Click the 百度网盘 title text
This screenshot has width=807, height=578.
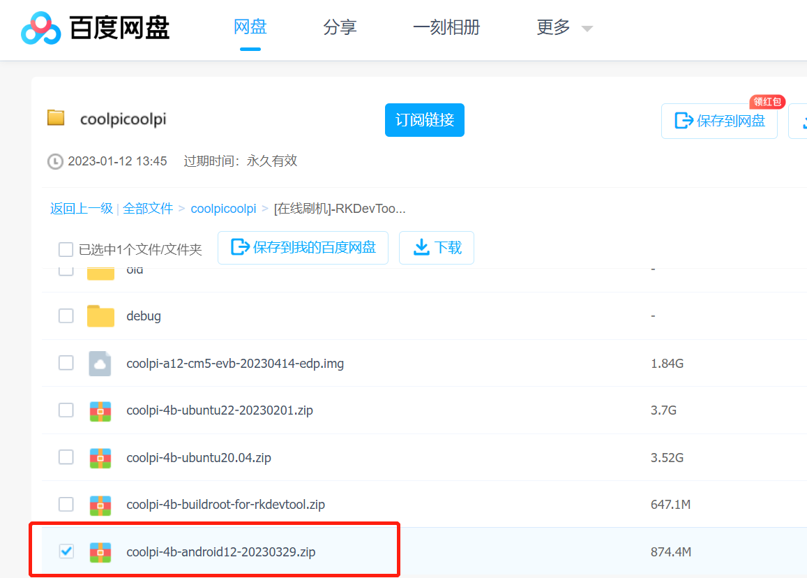click(x=119, y=28)
